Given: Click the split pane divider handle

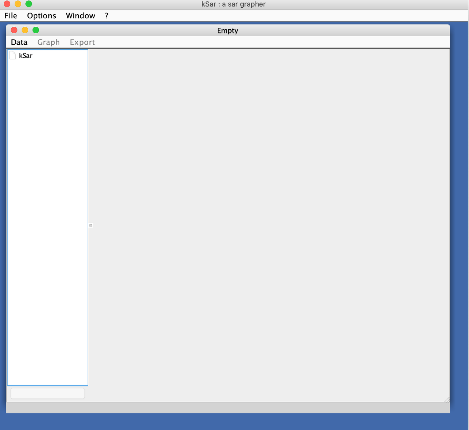Looking at the screenshot, I should pos(91,225).
